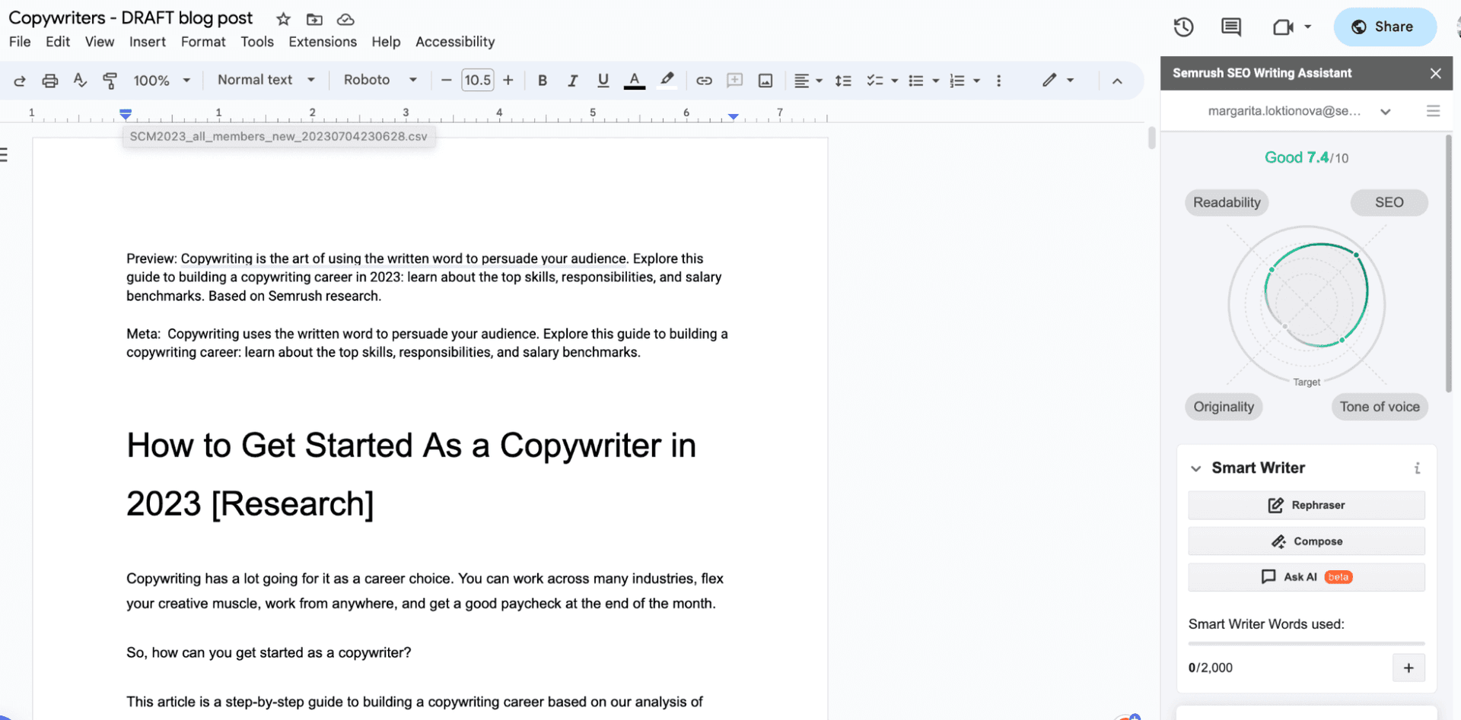Image resolution: width=1461 pixels, height=720 pixels.
Task: Toggle underline formatting
Action: (x=603, y=81)
